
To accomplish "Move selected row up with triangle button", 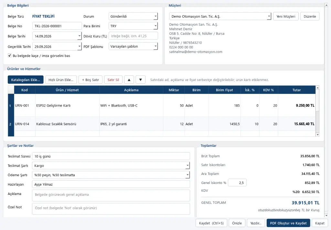I will pos(129,80).
